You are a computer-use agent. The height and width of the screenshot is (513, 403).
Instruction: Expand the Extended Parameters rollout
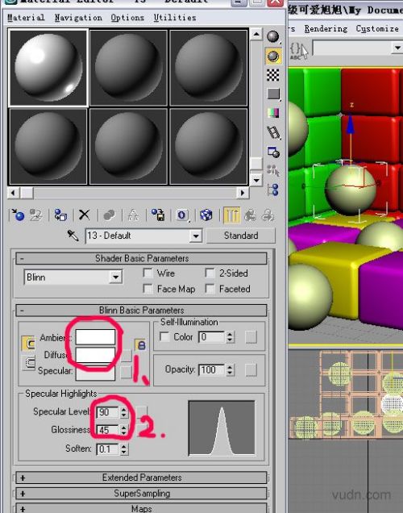(x=141, y=478)
